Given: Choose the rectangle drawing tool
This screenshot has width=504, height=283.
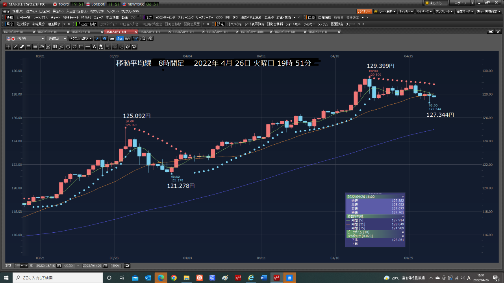Looking at the screenshot, I should (x=81, y=47).
